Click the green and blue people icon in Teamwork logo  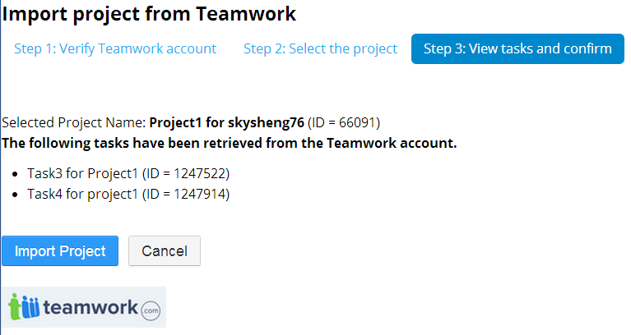23,308
